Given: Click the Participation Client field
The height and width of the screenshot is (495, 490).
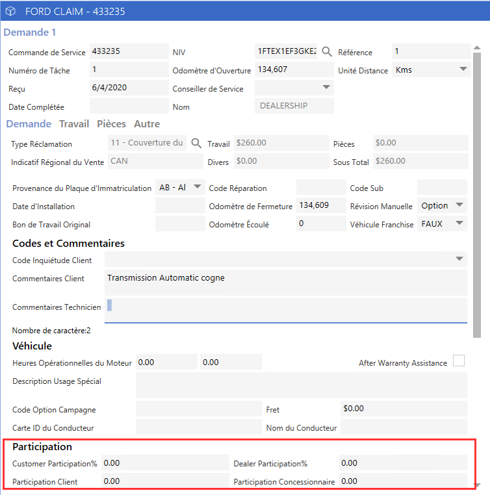Looking at the screenshot, I should coord(165,480).
